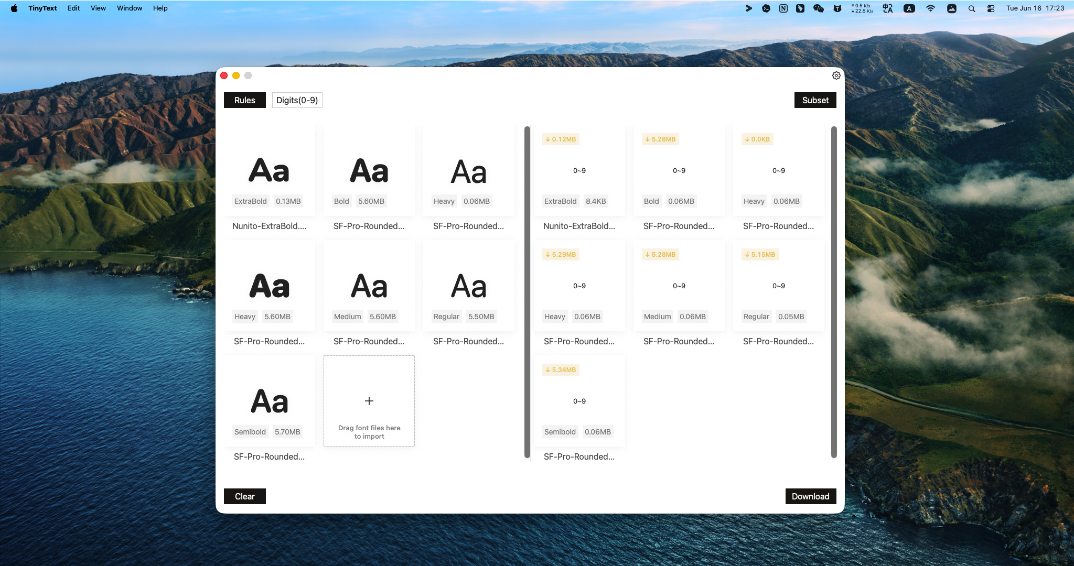Open the TinyText app menu
Image resolution: width=1074 pixels, height=566 pixels.
[x=42, y=8]
